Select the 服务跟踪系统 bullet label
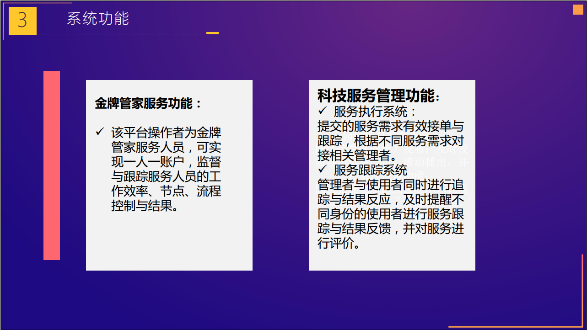This screenshot has height=330, width=587. click(370, 170)
